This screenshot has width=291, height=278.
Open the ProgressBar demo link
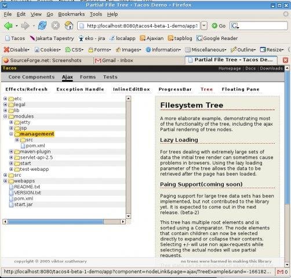pyautogui.click(x=175, y=89)
